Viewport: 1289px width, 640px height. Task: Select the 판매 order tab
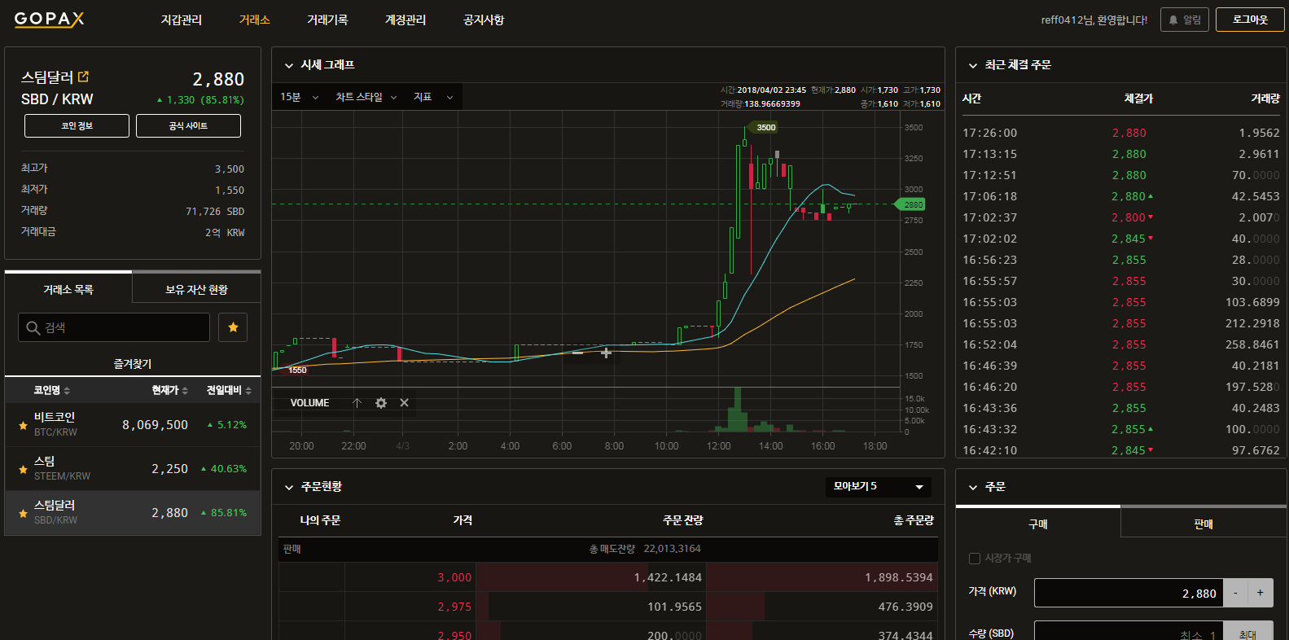tap(1204, 524)
